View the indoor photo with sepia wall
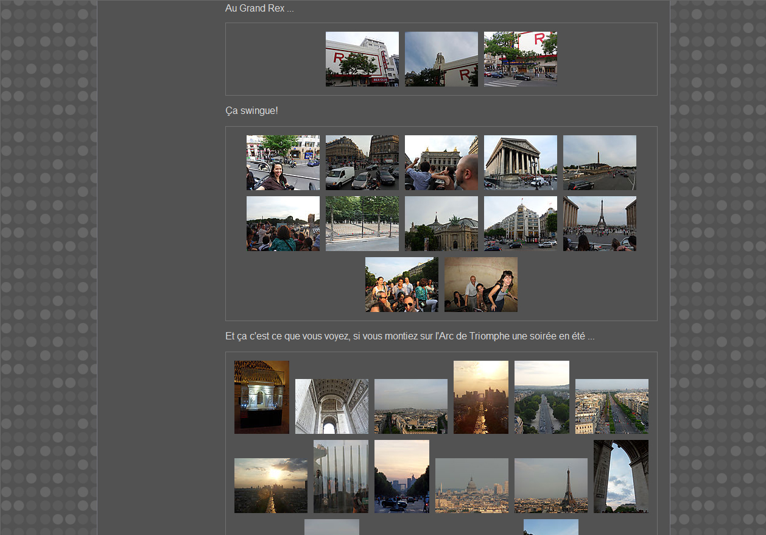The width and height of the screenshot is (766, 535). click(x=480, y=285)
